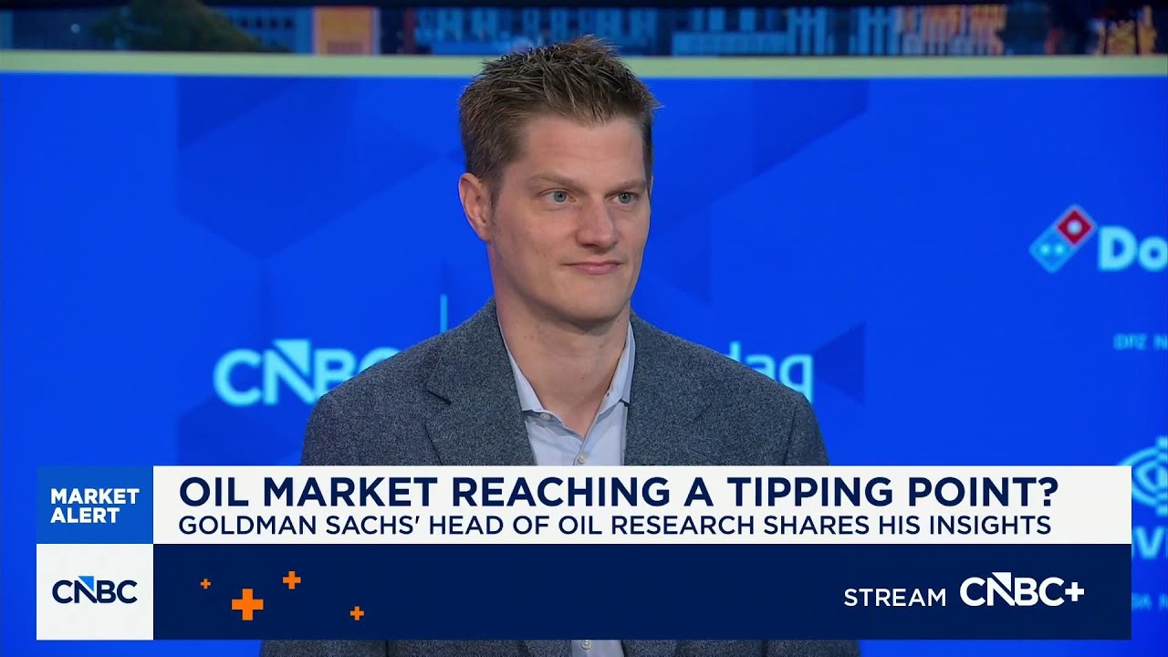Click the large orange plus sign in the lower bar

coord(247,604)
